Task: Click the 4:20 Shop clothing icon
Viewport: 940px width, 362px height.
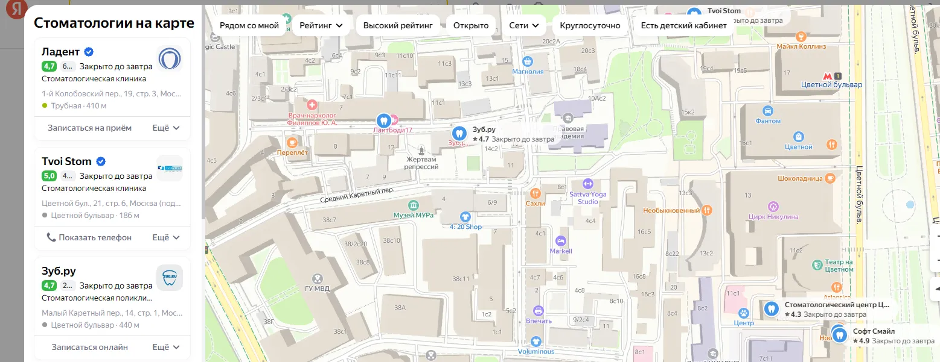Action: click(465, 217)
